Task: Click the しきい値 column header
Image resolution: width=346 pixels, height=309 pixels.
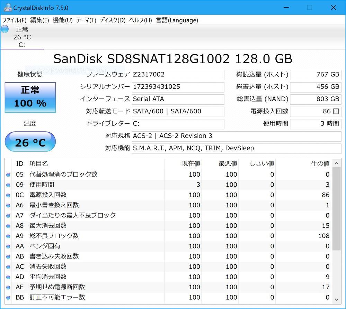Action: [257, 163]
